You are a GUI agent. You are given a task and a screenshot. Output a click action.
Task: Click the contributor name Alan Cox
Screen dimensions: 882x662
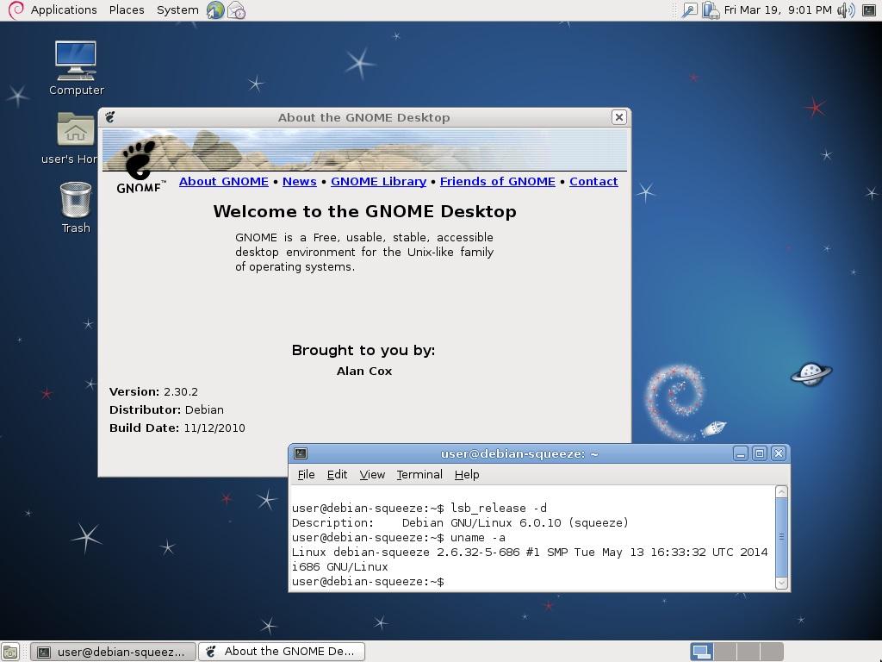point(364,371)
